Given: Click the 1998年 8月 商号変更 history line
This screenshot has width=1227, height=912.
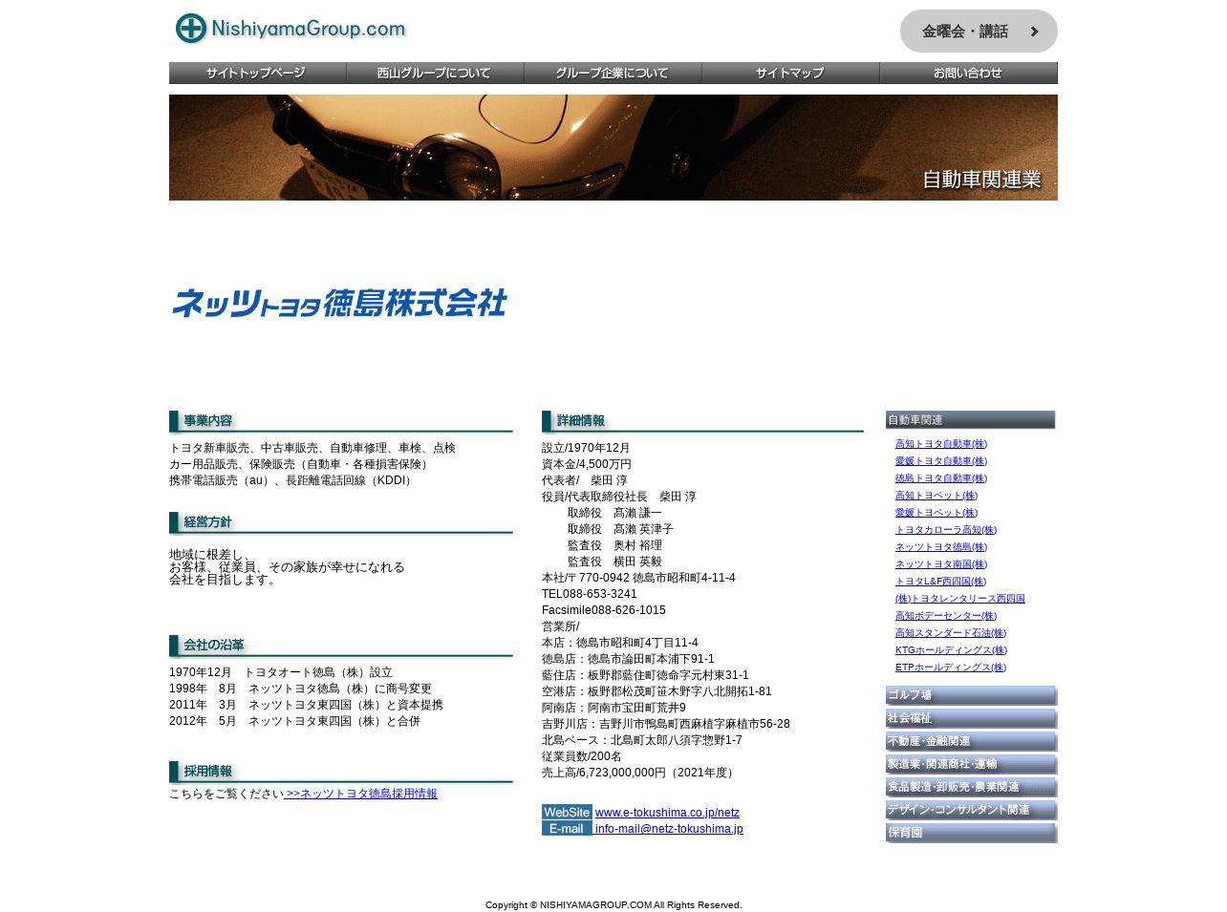Looking at the screenshot, I should [x=300, y=689].
